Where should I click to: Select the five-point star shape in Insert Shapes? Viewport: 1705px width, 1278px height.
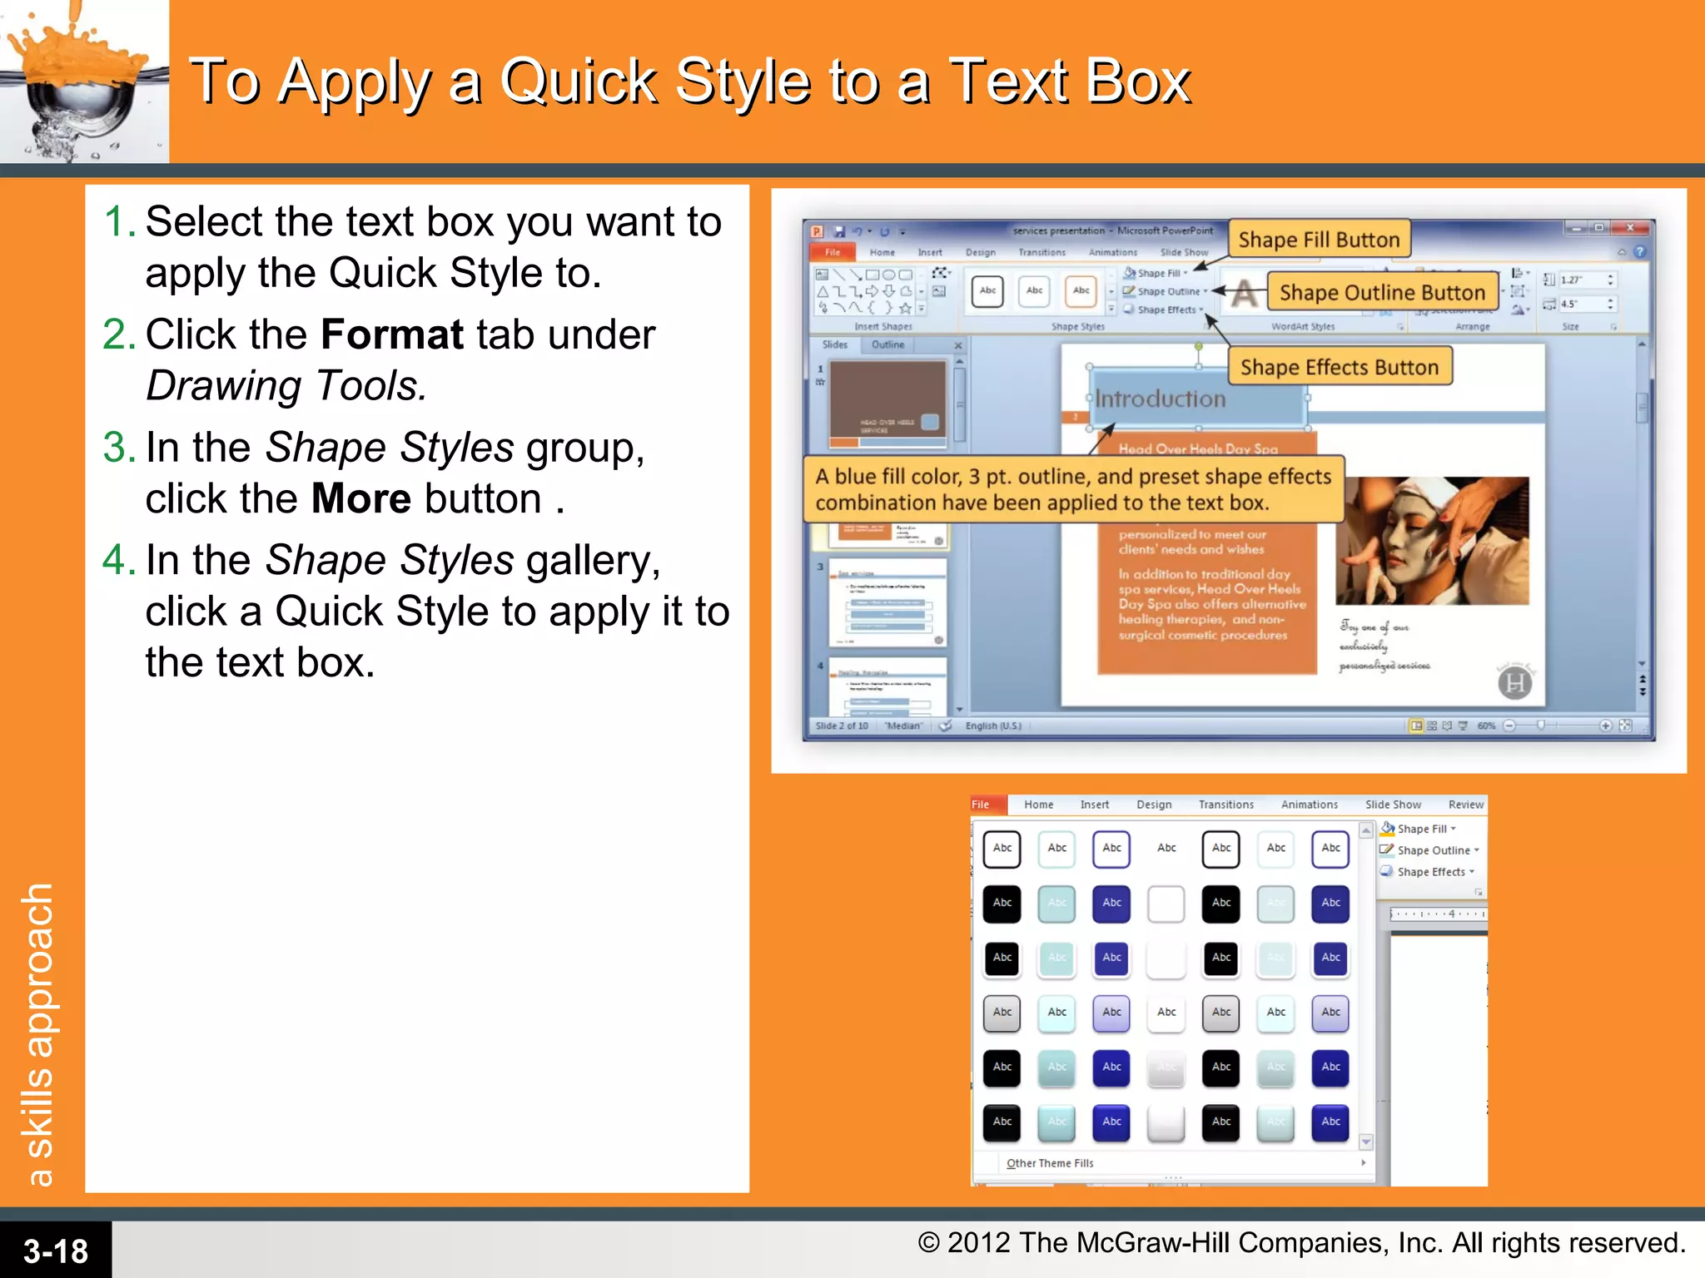[905, 309]
